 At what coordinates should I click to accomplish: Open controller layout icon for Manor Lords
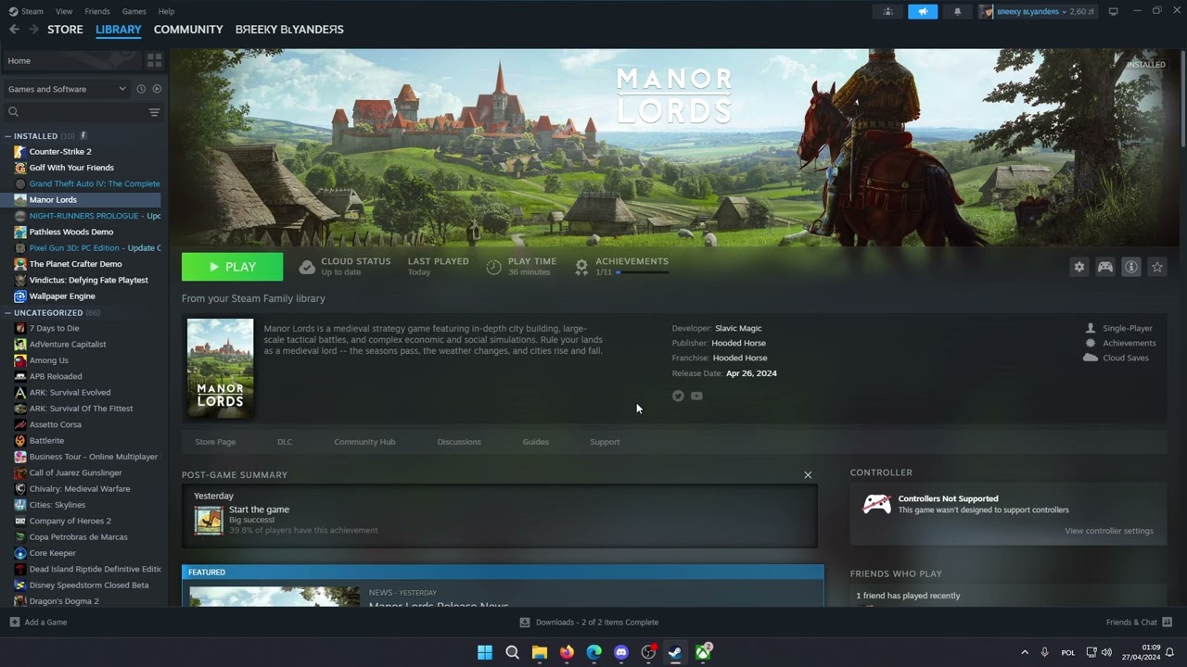[x=1105, y=267]
